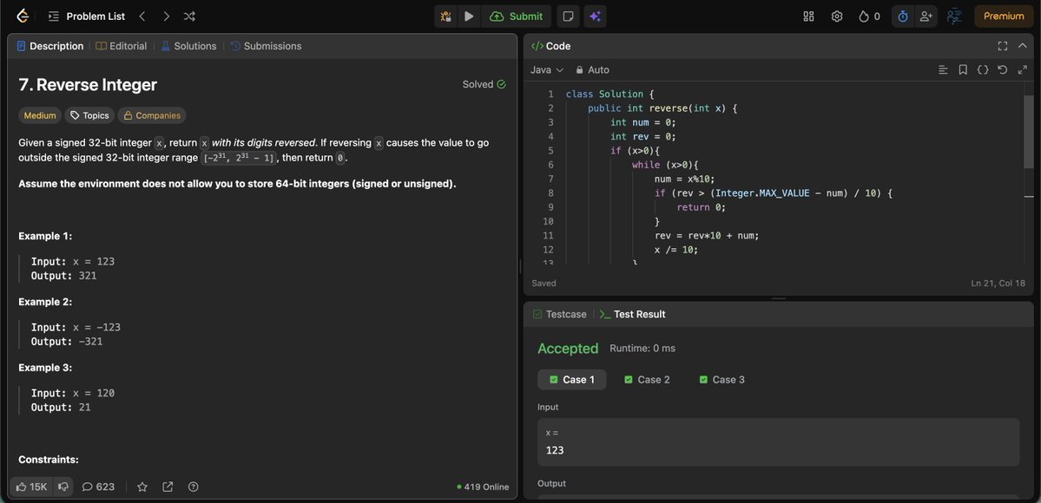Open the help question mark icon
The width and height of the screenshot is (1041, 503).
(x=194, y=487)
